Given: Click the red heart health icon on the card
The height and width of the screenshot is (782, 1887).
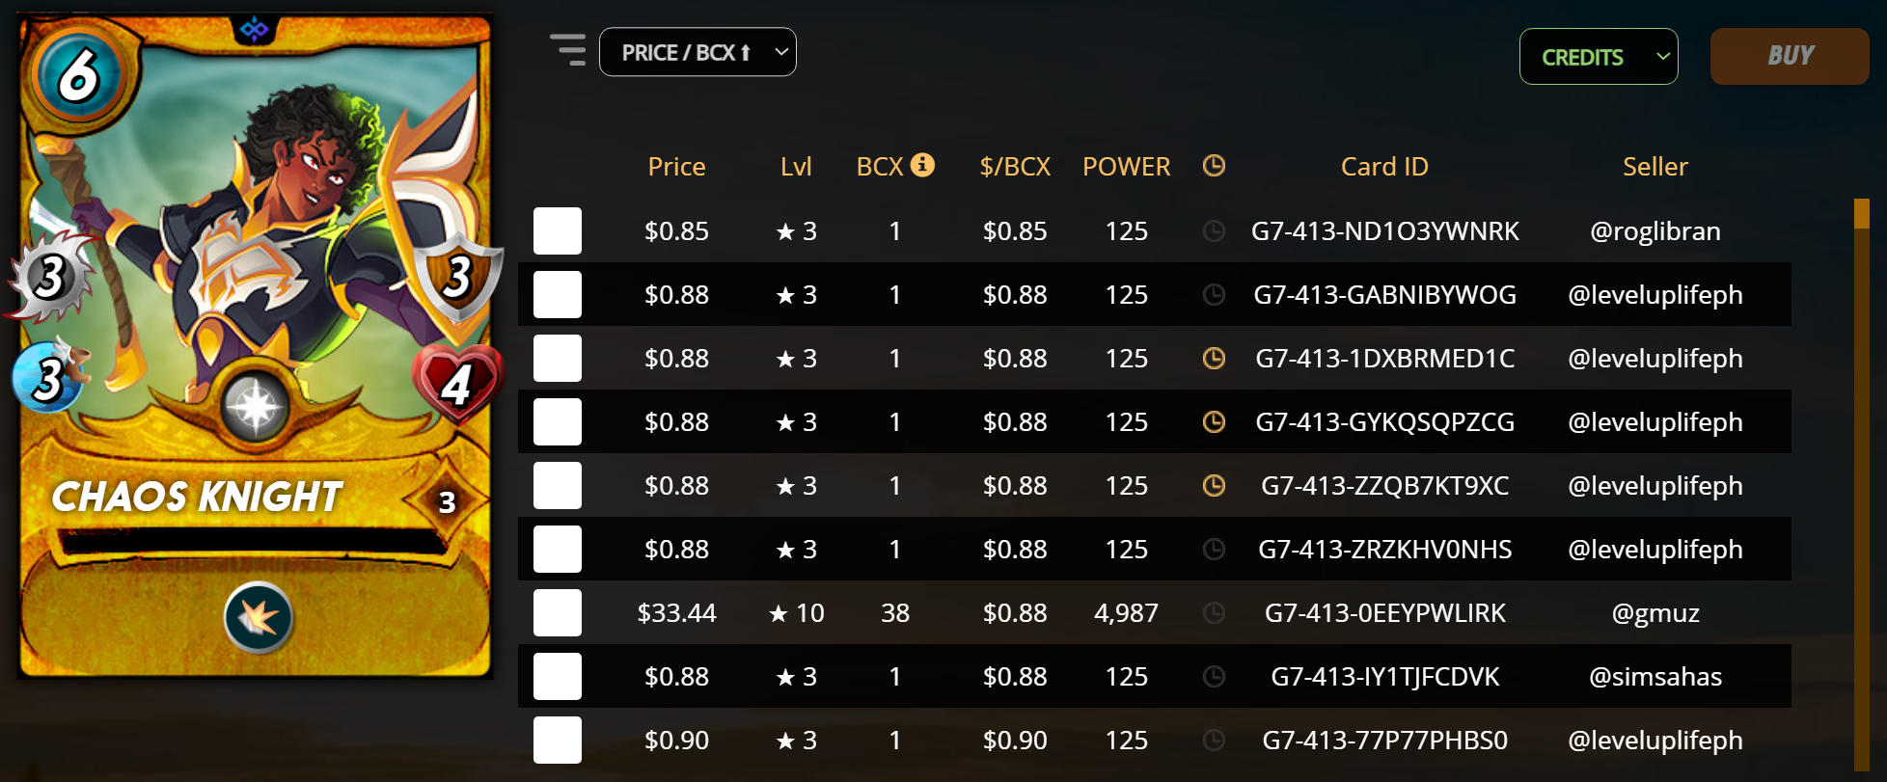Looking at the screenshot, I should click(x=457, y=383).
